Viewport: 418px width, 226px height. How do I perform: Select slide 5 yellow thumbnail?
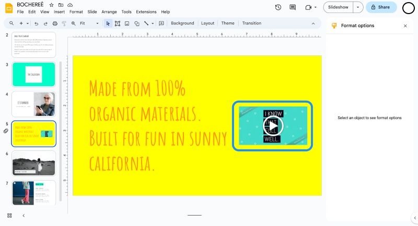(33, 134)
